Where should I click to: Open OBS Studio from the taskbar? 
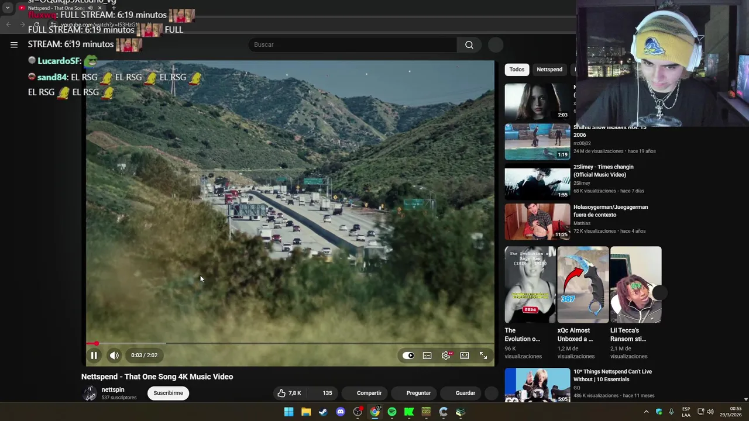[358, 412]
